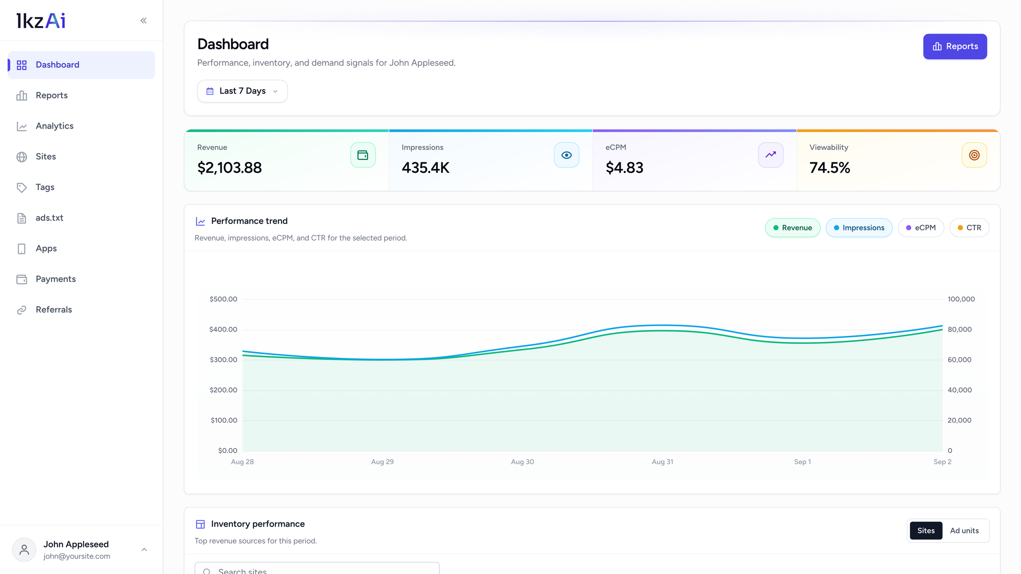
Task: Open the Last 7 Days date dropdown
Action: point(242,91)
